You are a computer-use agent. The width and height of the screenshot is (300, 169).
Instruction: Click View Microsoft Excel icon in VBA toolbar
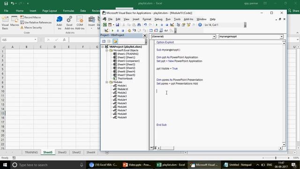click(105, 25)
